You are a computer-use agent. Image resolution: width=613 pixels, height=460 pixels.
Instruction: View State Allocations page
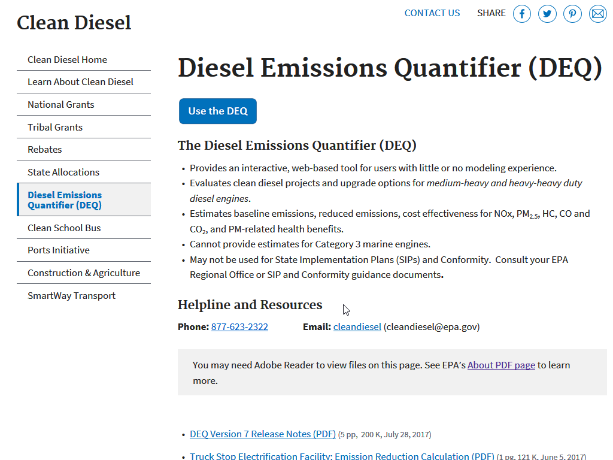point(63,172)
